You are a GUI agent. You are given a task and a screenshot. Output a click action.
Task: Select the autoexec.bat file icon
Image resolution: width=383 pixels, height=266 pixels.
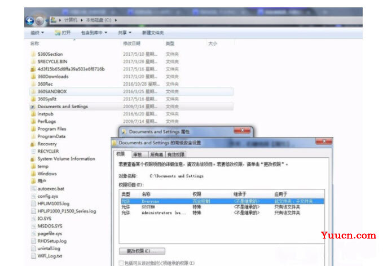click(33, 189)
